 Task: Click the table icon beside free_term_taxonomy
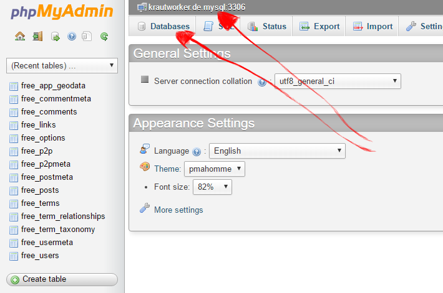click(x=14, y=230)
